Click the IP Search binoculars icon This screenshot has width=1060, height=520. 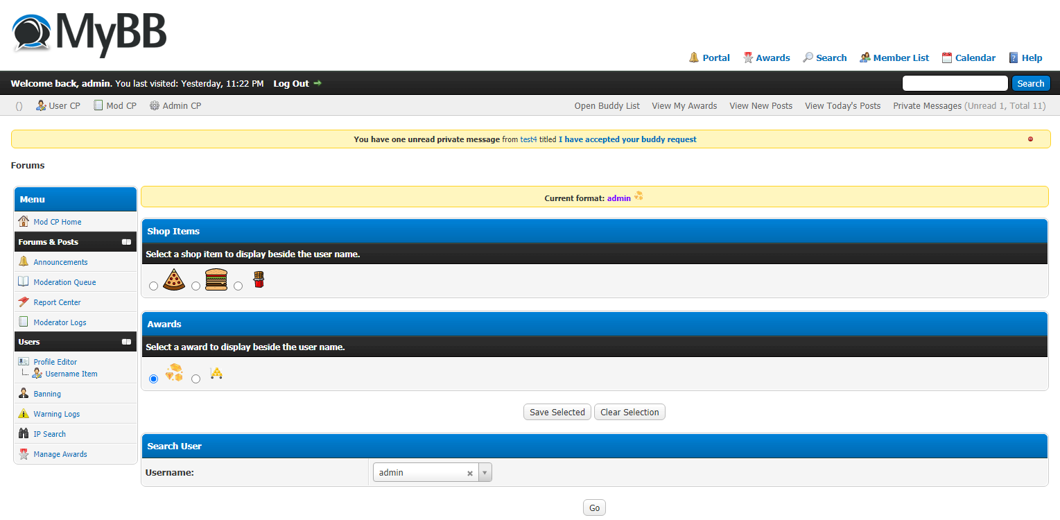click(x=24, y=434)
